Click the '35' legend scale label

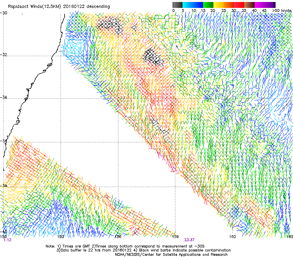[244, 11]
